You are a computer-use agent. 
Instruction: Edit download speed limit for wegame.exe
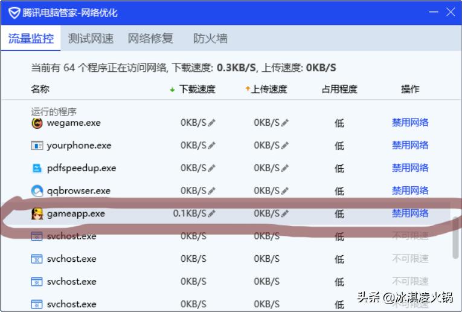pyautogui.click(x=211, y=123)
